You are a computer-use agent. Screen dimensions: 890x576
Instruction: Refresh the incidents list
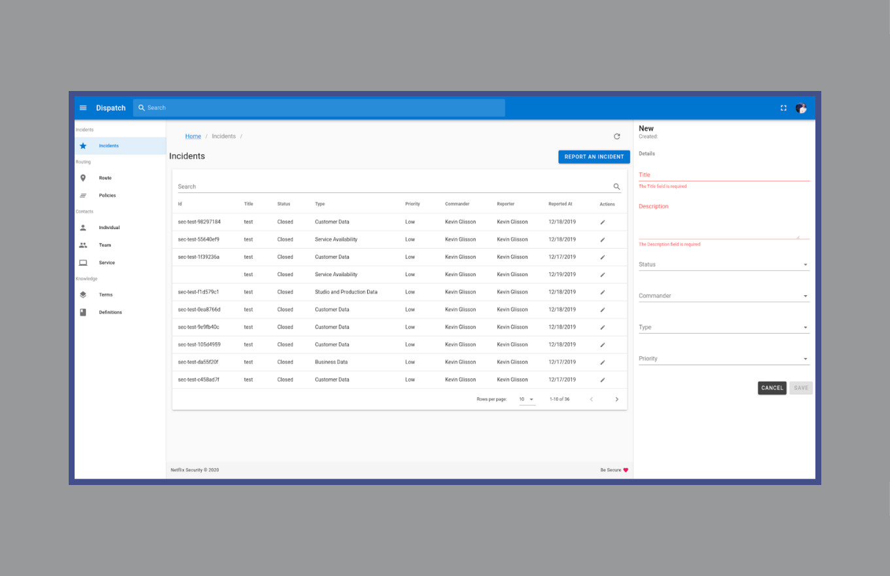[616, 136]
